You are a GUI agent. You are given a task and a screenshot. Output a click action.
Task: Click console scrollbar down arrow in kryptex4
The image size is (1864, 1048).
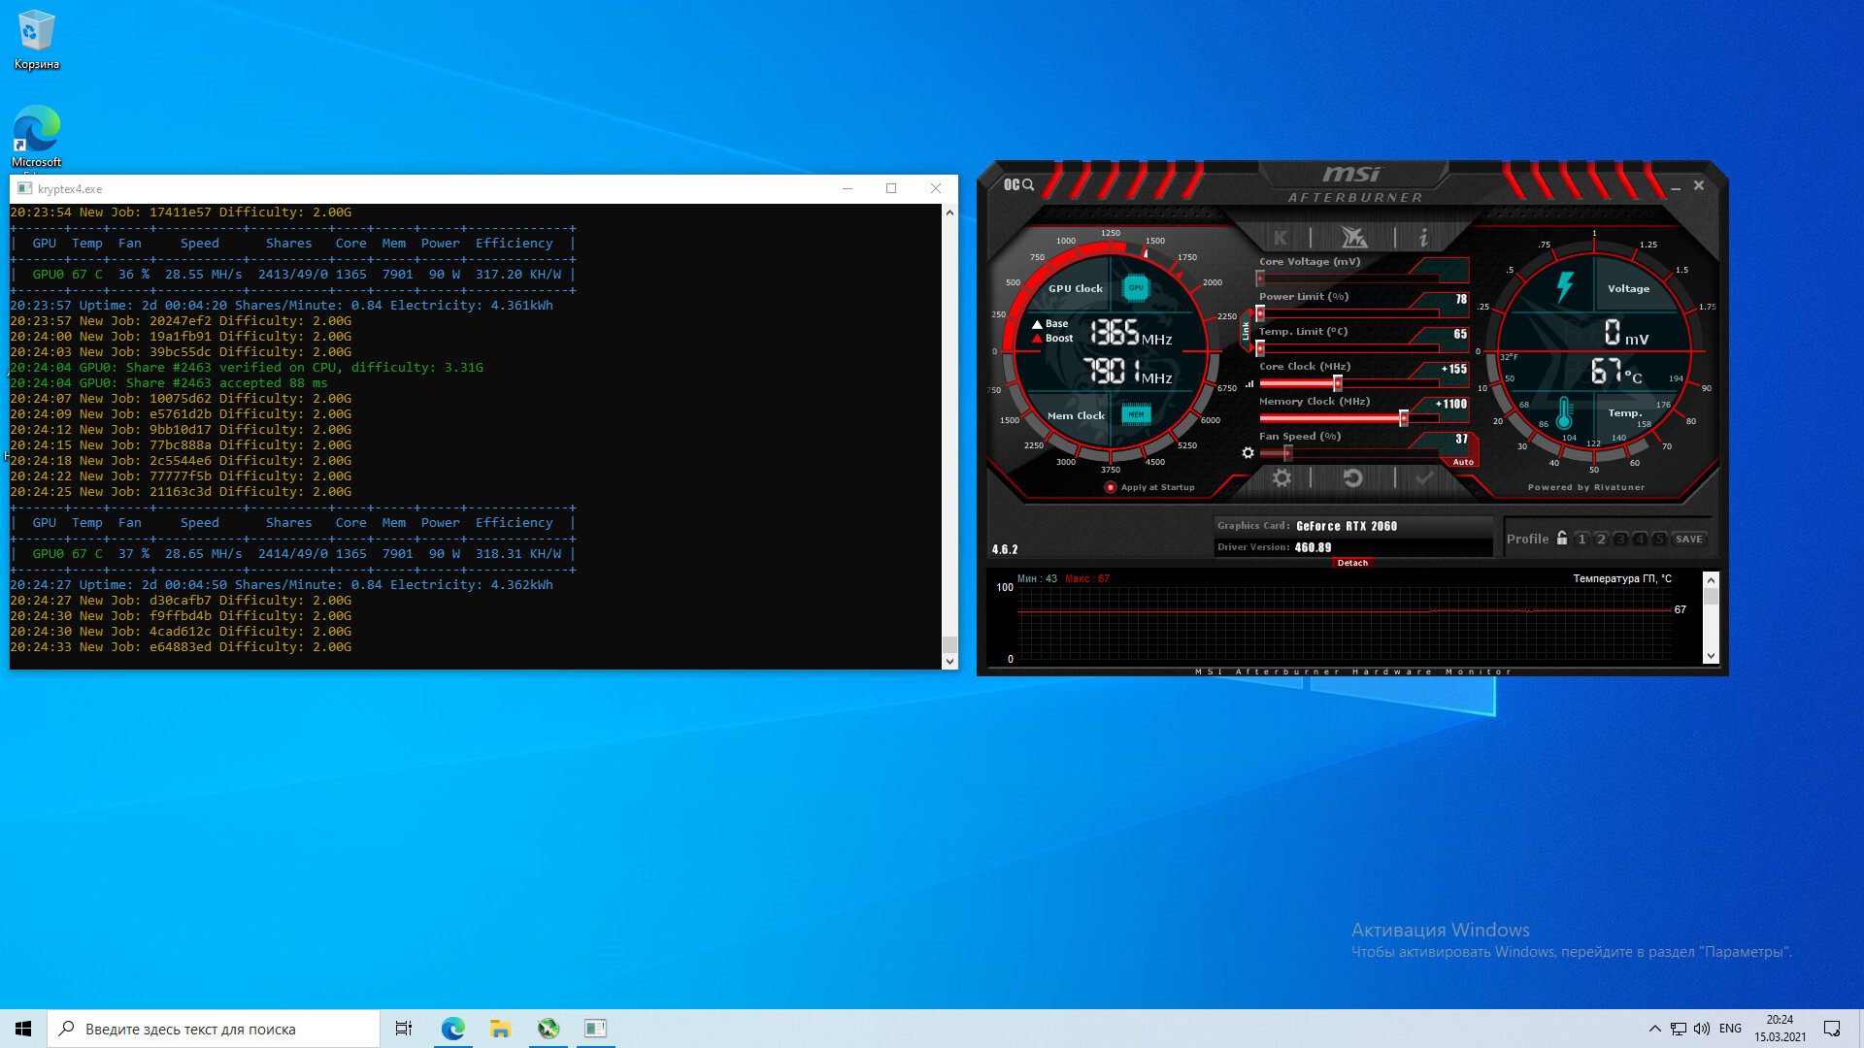coord(949,661)
